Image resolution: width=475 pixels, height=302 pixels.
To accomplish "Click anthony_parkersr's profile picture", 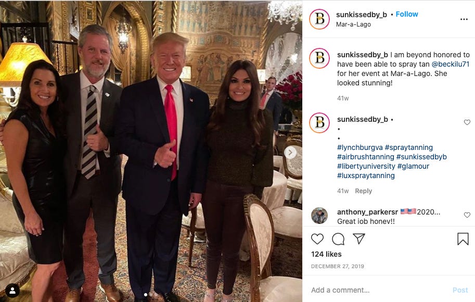I will coord(319,216).
